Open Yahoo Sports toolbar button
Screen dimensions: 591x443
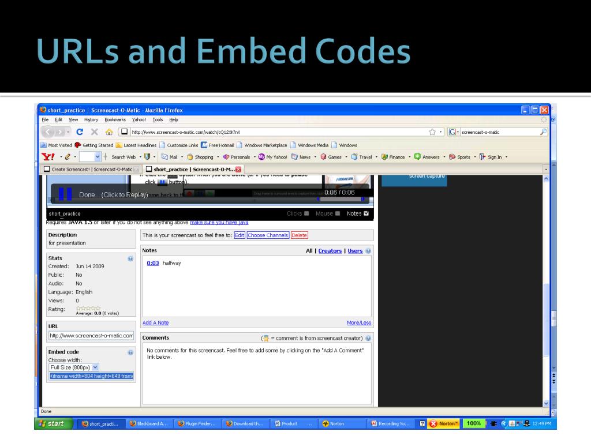coord(459,157)
